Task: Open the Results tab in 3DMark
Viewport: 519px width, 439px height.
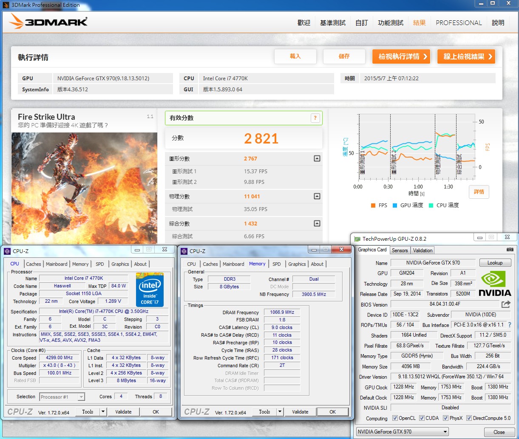Action: (419, 23)
